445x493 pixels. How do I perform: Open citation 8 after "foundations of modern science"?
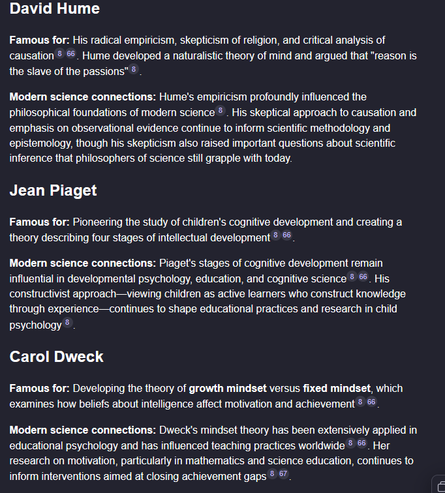click(x=220, y=111)
